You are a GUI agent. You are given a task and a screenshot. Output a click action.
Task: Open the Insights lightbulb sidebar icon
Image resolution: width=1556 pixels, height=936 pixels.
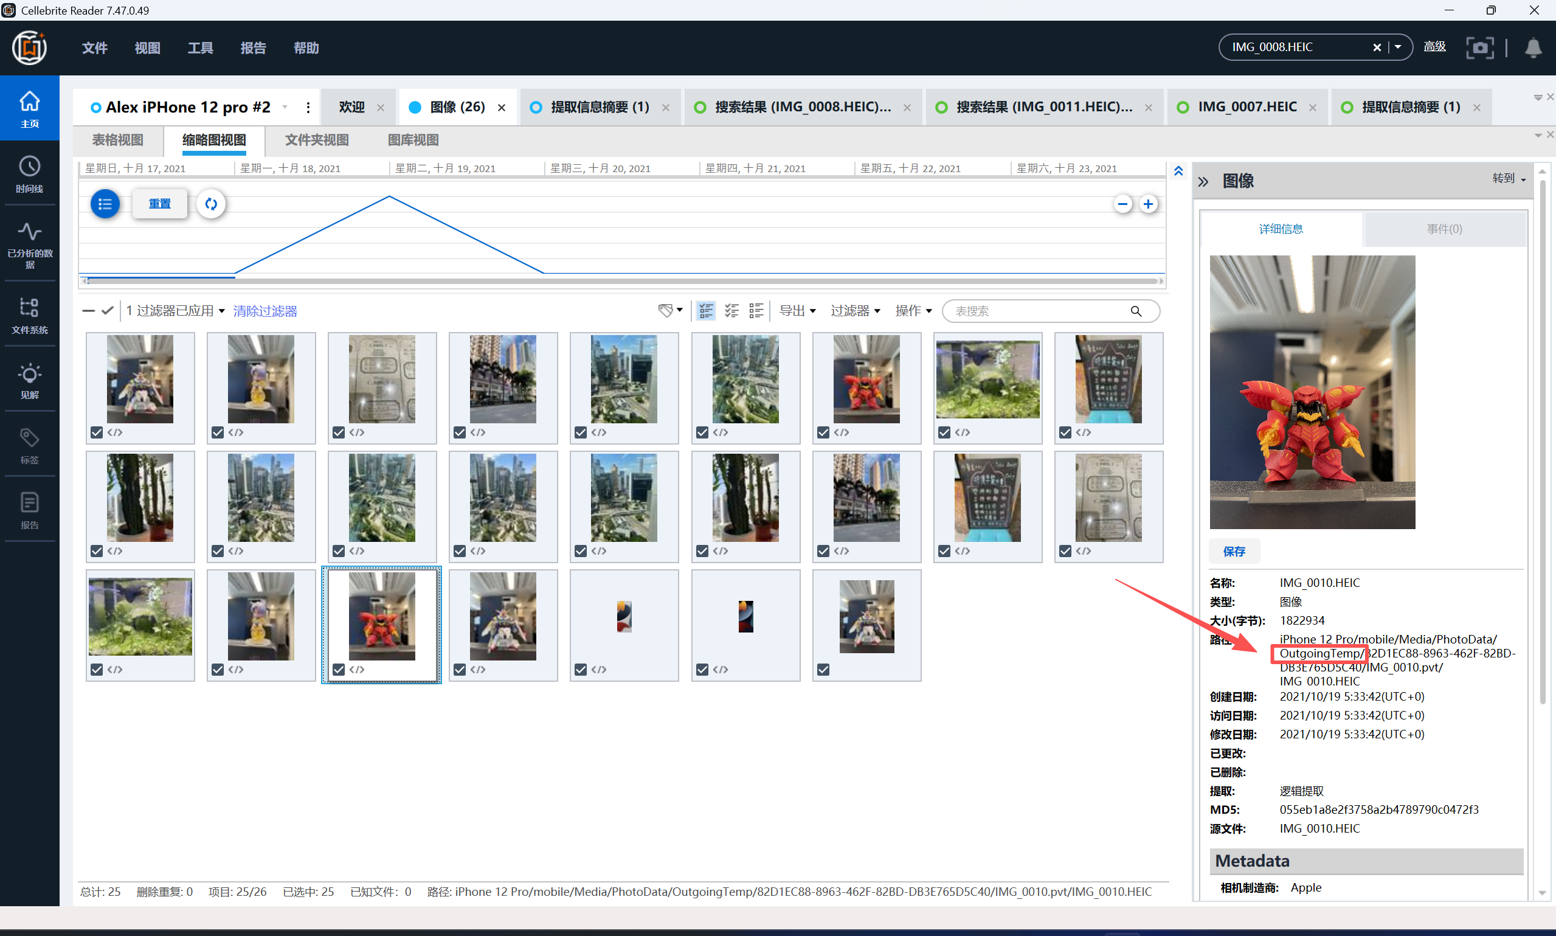[29, 380]
